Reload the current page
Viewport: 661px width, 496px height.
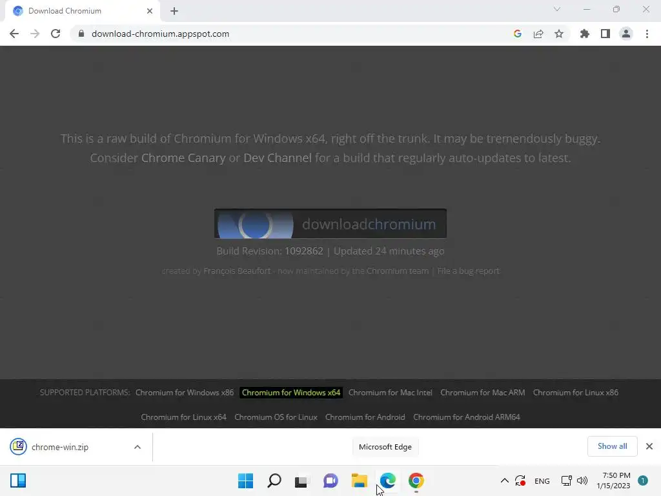[56, 34]
